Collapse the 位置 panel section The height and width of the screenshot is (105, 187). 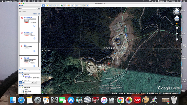[x=20, y=72]
